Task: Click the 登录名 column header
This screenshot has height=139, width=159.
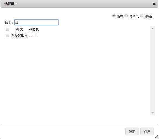Action: [x=34, y=30]
